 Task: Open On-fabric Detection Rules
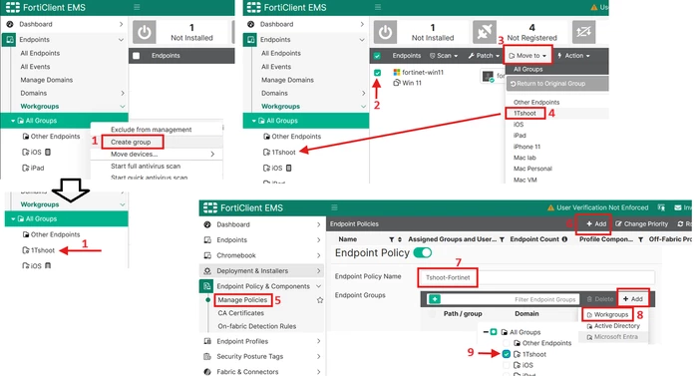coord(257,326)
